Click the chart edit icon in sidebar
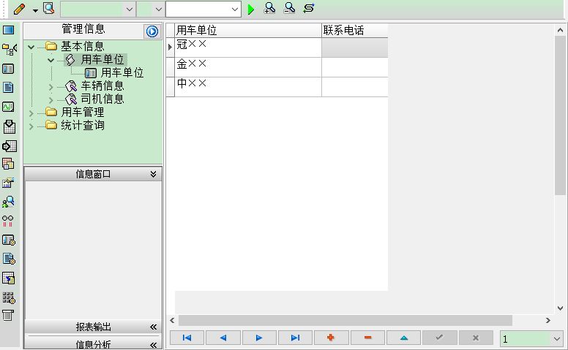The image size is (568, 350). (8, 183)
